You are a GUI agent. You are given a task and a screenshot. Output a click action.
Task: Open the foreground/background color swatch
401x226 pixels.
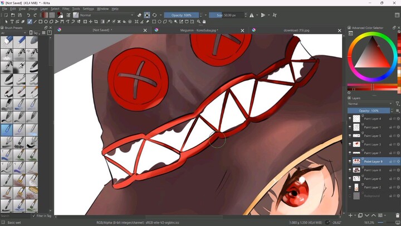pos(60,15)
